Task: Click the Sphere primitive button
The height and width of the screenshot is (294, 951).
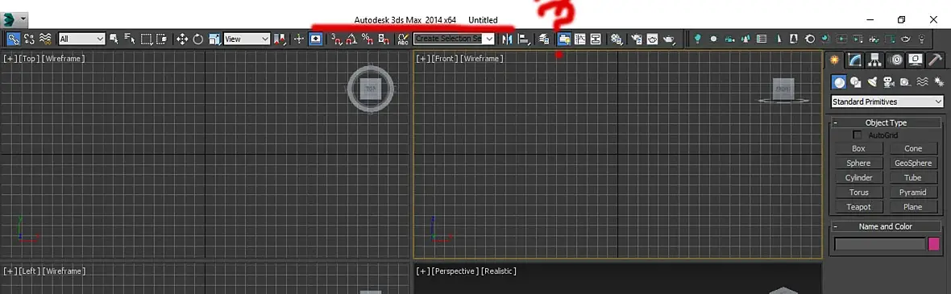Action: [x=858, y=163]
